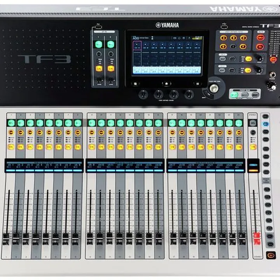Toggle channel 19 yellow ON key

(191, 147)
